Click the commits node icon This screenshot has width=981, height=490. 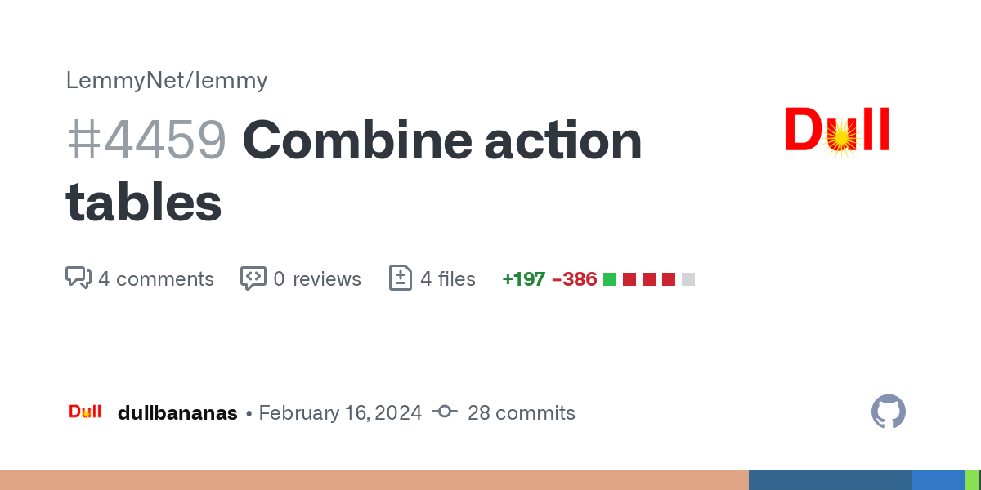pos(444,412)
